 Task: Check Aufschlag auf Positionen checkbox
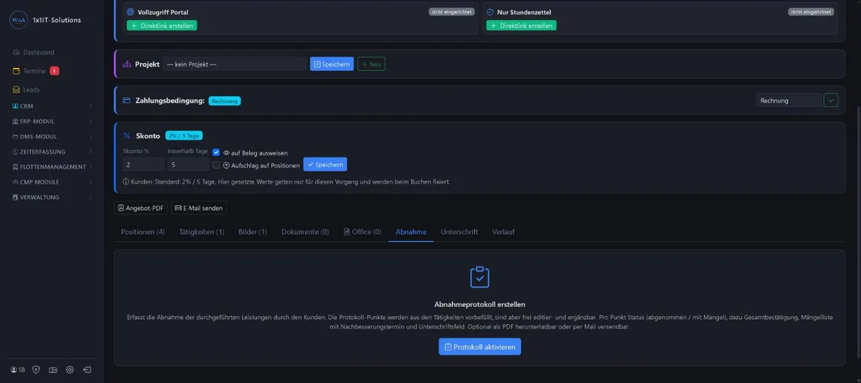217,165
